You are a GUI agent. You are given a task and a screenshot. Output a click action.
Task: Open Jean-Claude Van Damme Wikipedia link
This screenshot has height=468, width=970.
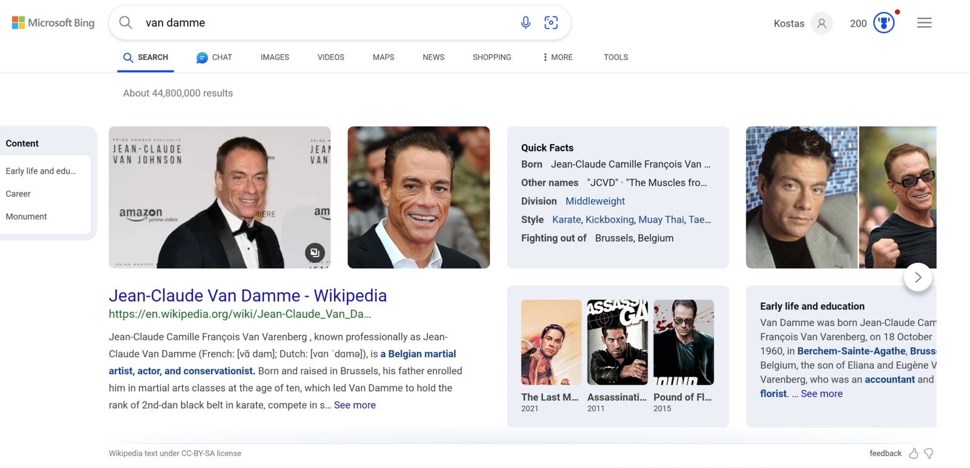click(247, 295)
